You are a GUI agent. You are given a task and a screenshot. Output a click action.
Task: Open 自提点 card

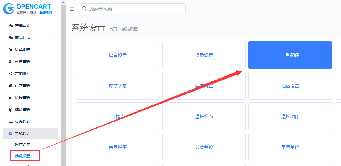[x=118, y=116]
